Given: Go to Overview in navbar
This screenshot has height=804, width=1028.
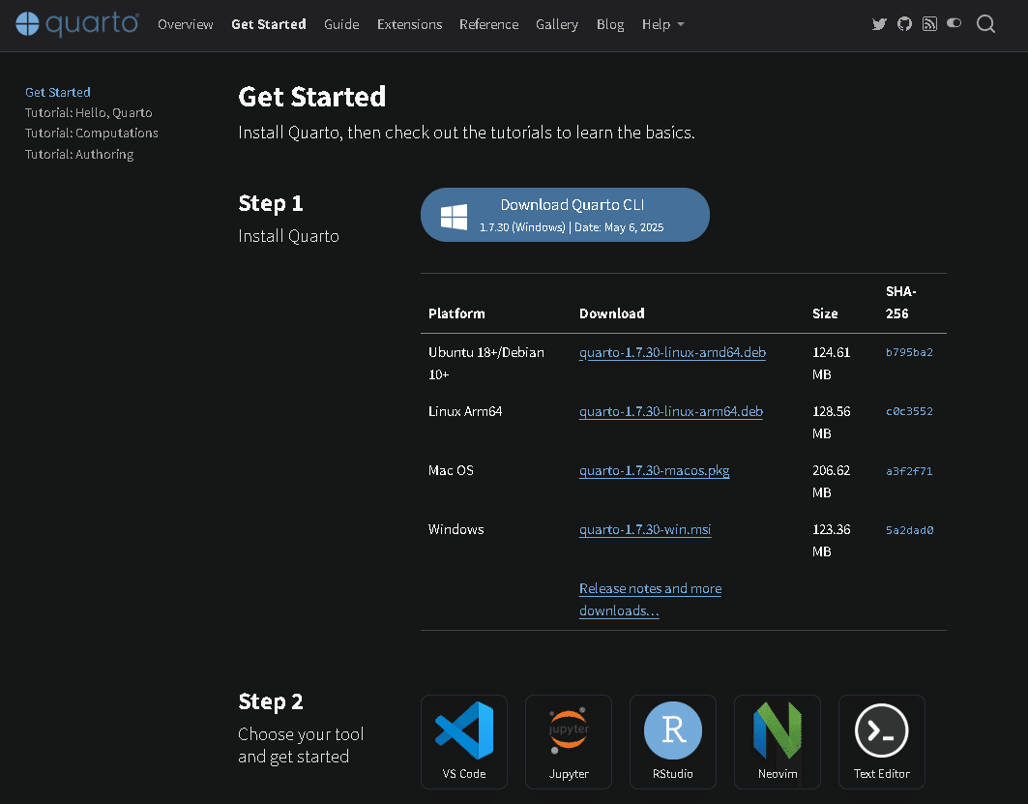Looking at the screenshot, I should click(x=186, y=24).
